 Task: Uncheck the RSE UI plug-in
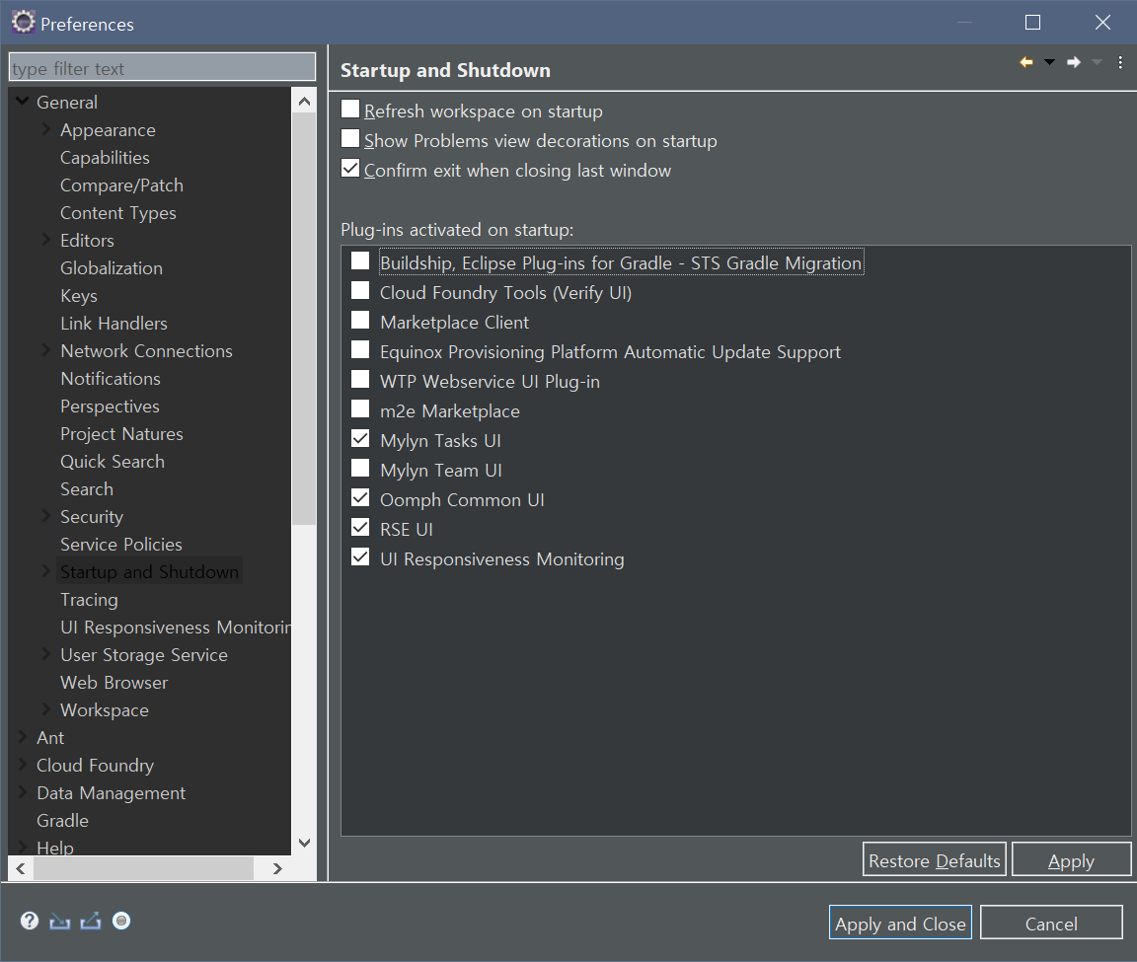coord(360,528)
